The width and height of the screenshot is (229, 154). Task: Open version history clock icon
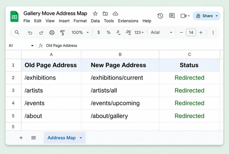(x=160, y=16)
